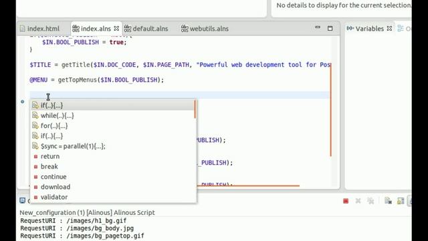Minimize the editor area
Viewport: 428px width, 241px height.
318,27
